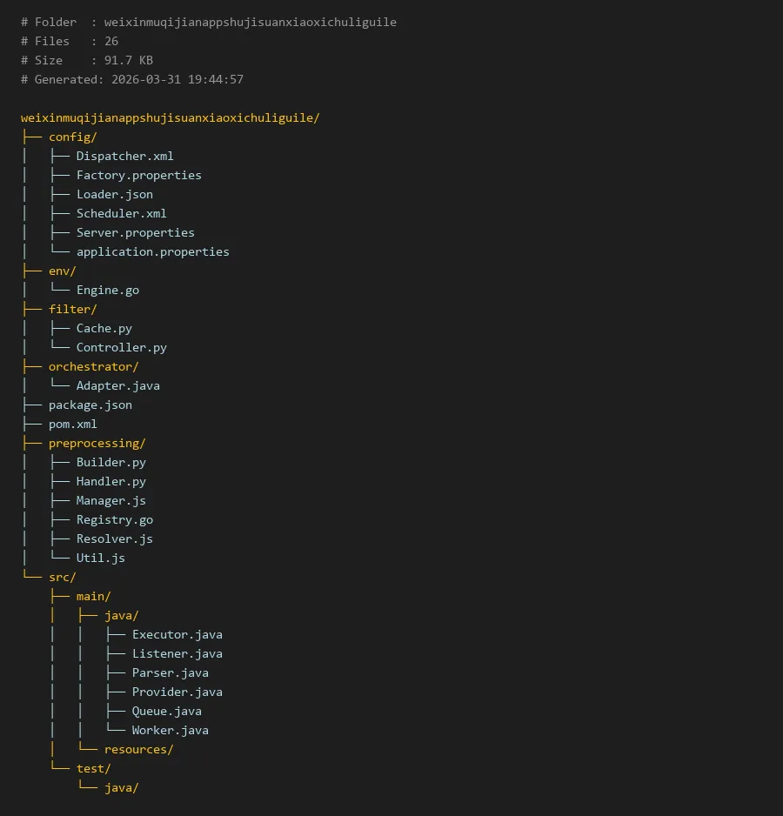The height and width of the screenshot is (816, 783).
Task: Select the Engine.go file
Action: coord(107,290)
